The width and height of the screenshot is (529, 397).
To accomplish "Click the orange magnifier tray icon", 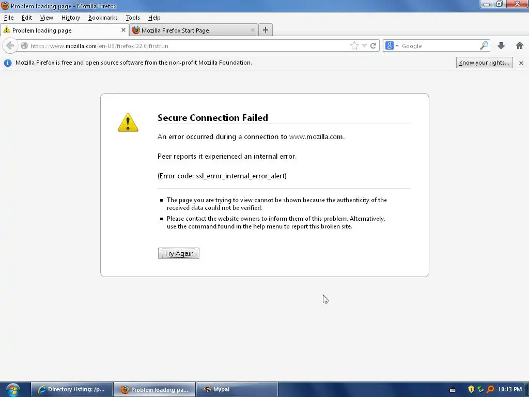I will [x=490, y=389].
